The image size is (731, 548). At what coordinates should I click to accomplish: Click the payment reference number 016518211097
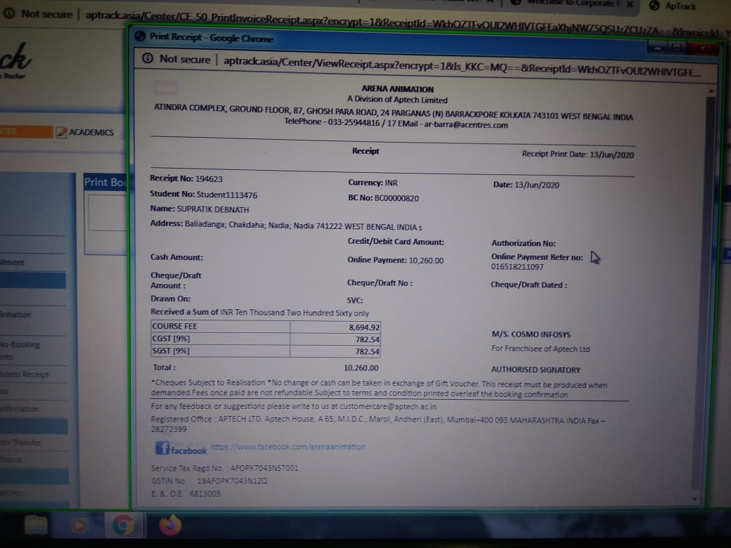517,267
